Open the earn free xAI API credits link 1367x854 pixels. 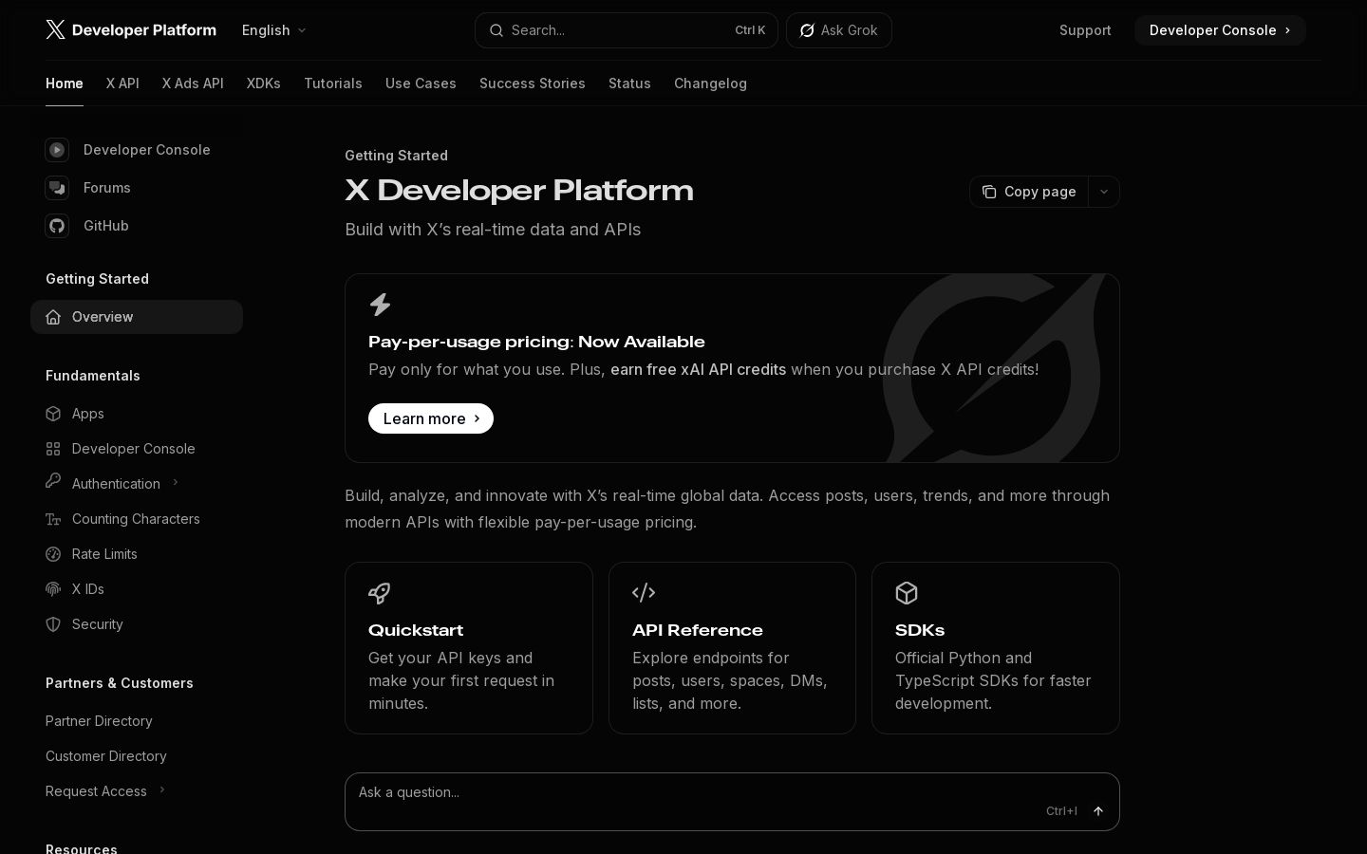pyautogui.click(x=698, y=369)
